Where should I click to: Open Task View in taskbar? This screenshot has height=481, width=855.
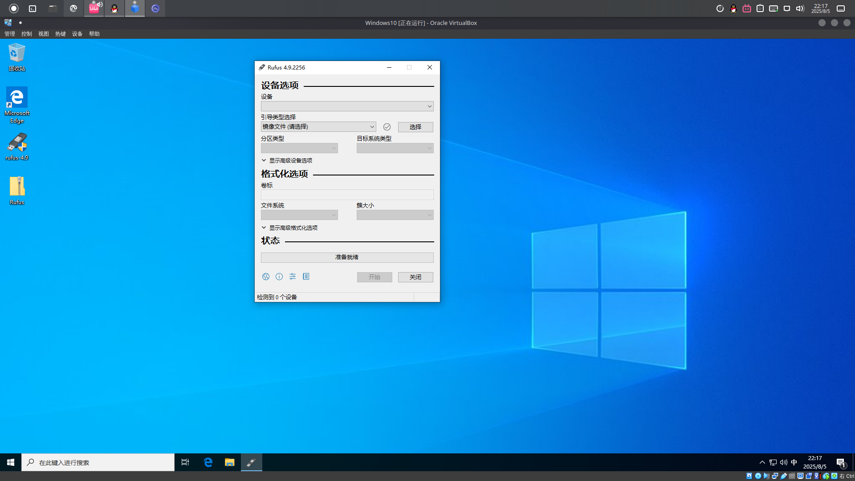(185, 462)
